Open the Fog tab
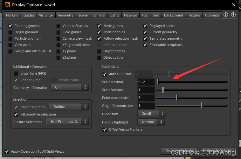 click(145, 15)
